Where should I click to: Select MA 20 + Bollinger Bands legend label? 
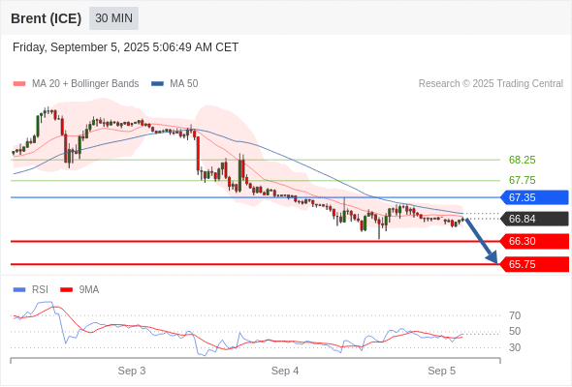tap(85, 84)
